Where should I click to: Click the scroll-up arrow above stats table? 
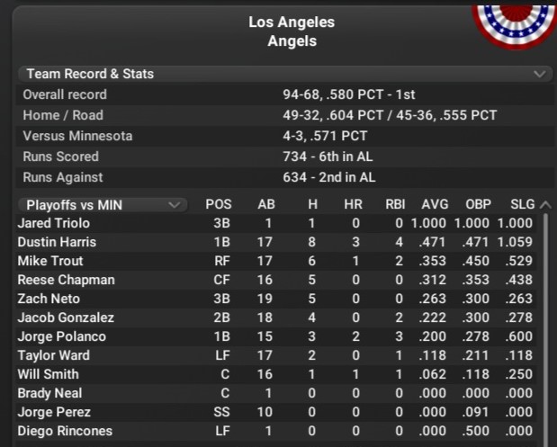543,204
